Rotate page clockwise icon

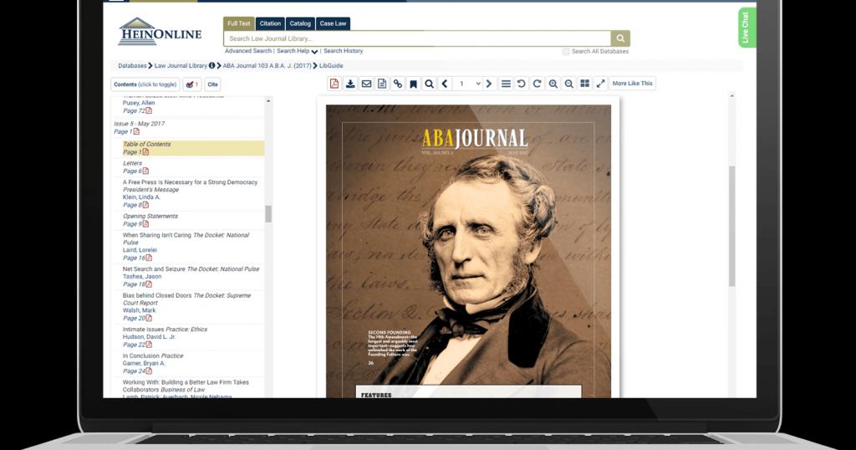tap(538, 84)
